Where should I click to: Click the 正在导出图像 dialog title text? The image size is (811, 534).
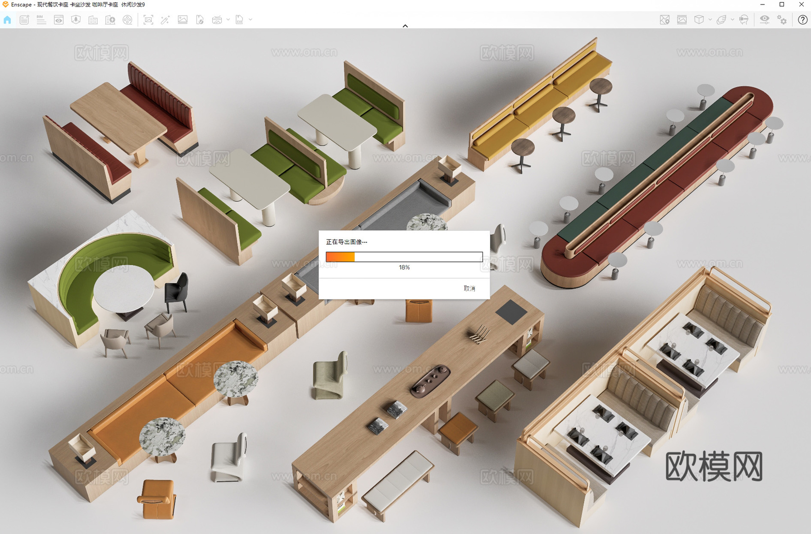click(346, 242)
